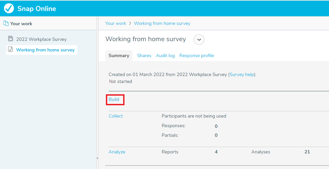Select 2022 Workplace Survey in the sidebar
The width and height of the screenshot is (329, 169).
coord(41,39)
